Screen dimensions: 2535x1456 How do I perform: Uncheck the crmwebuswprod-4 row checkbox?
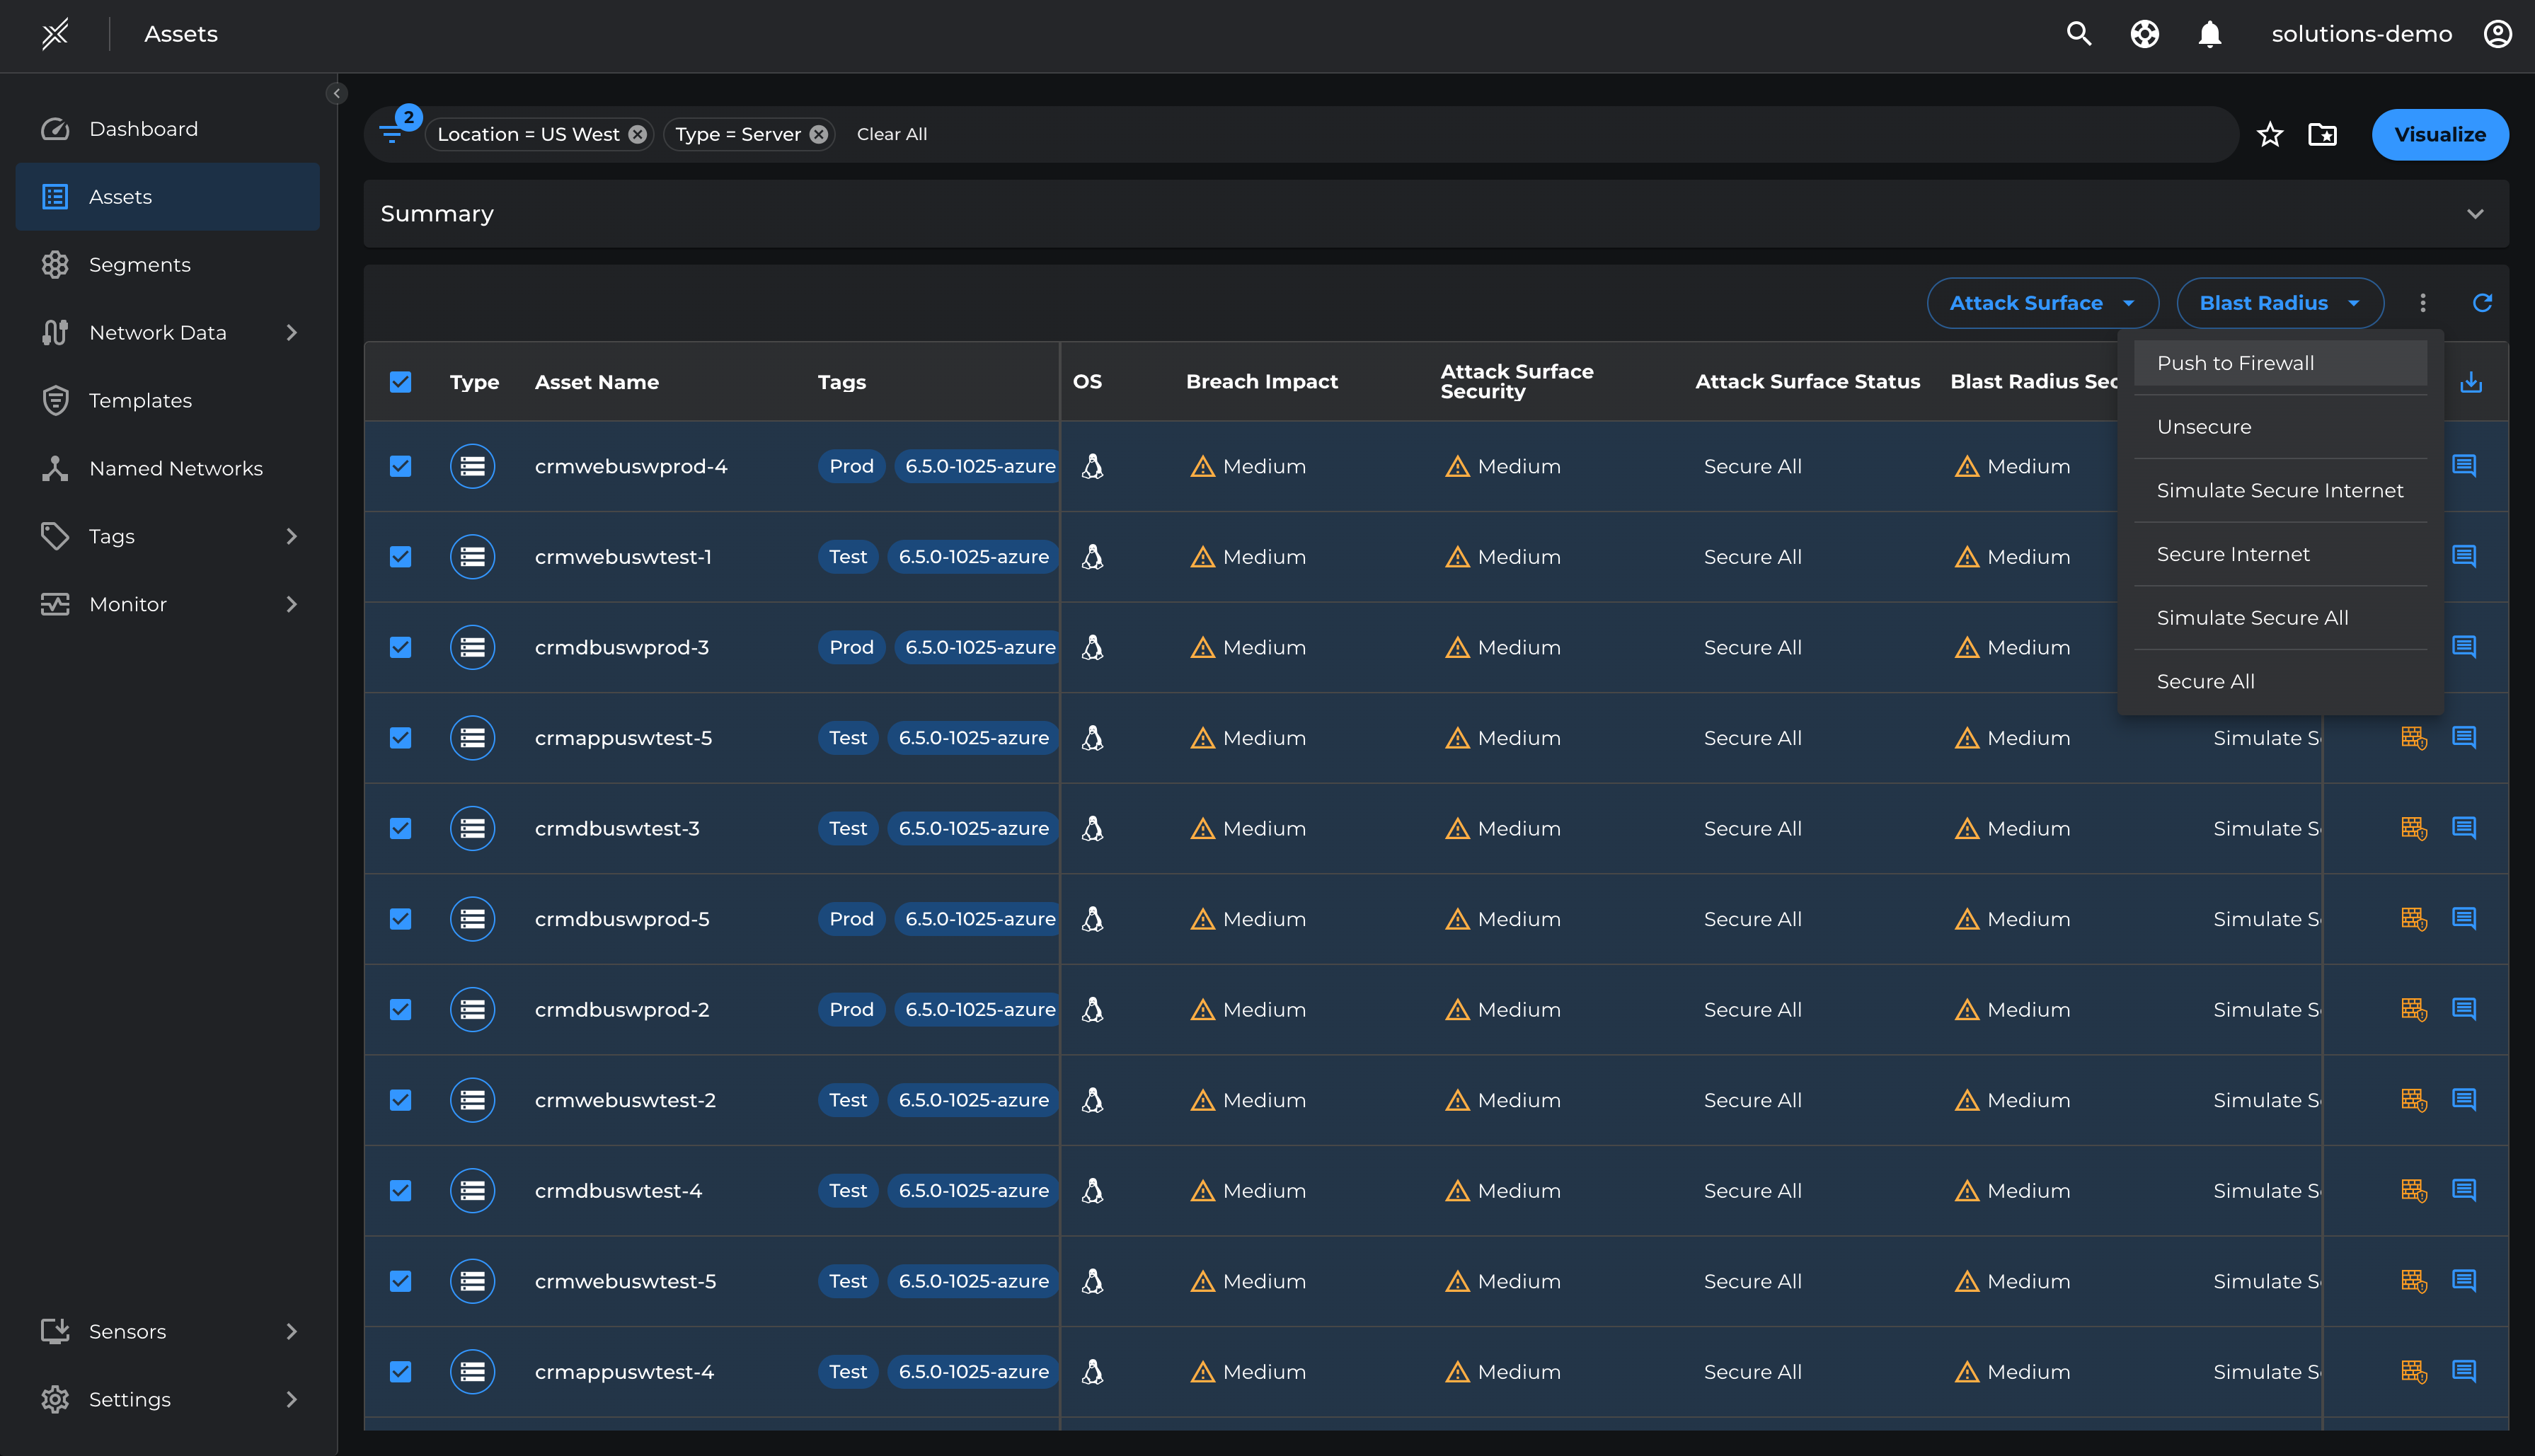[400, 466]
